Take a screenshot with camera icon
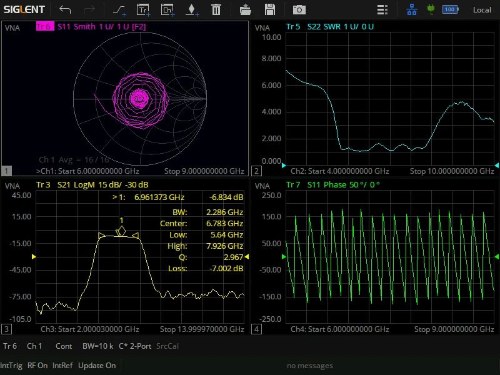This screenshot has width=500, height=375. pyautogui.click(x=299, y=9)
